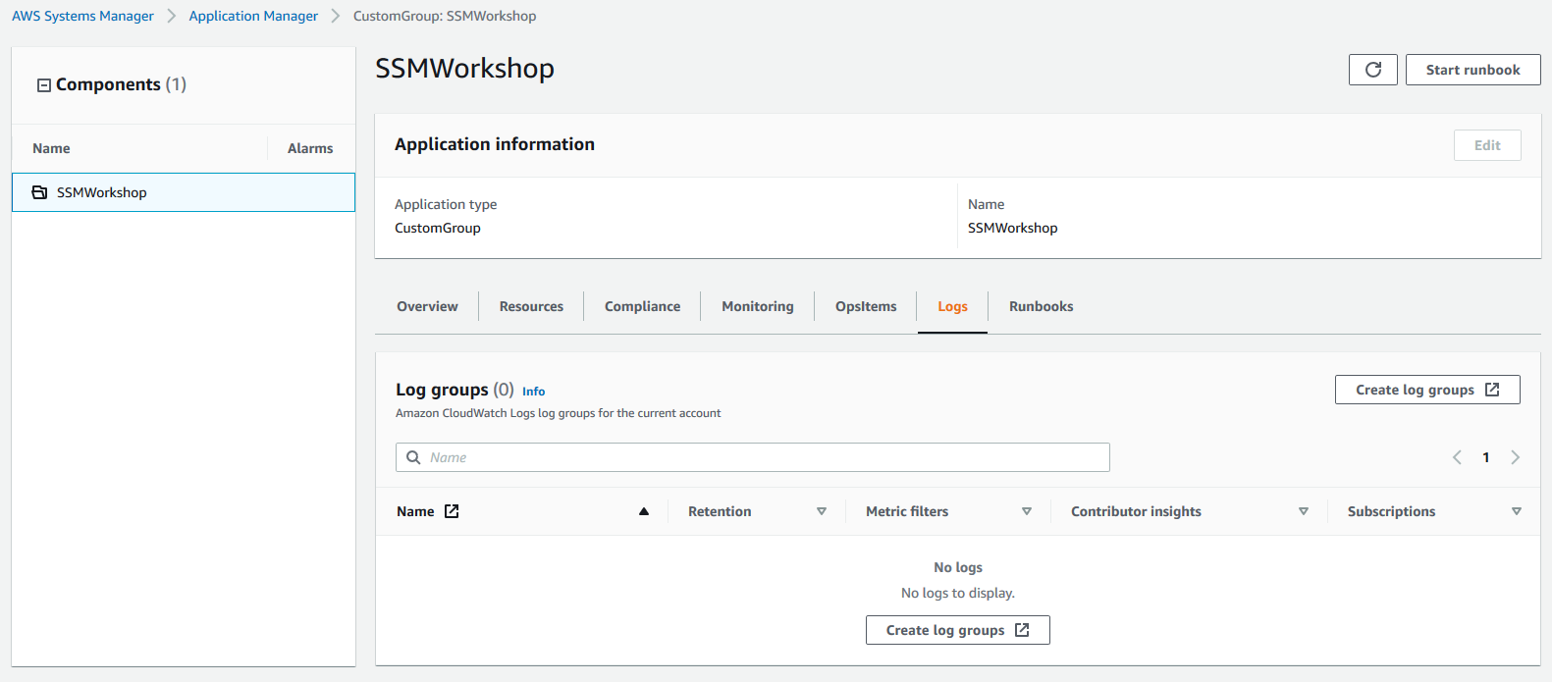Click the Retention column header

[x=720, y=511]
